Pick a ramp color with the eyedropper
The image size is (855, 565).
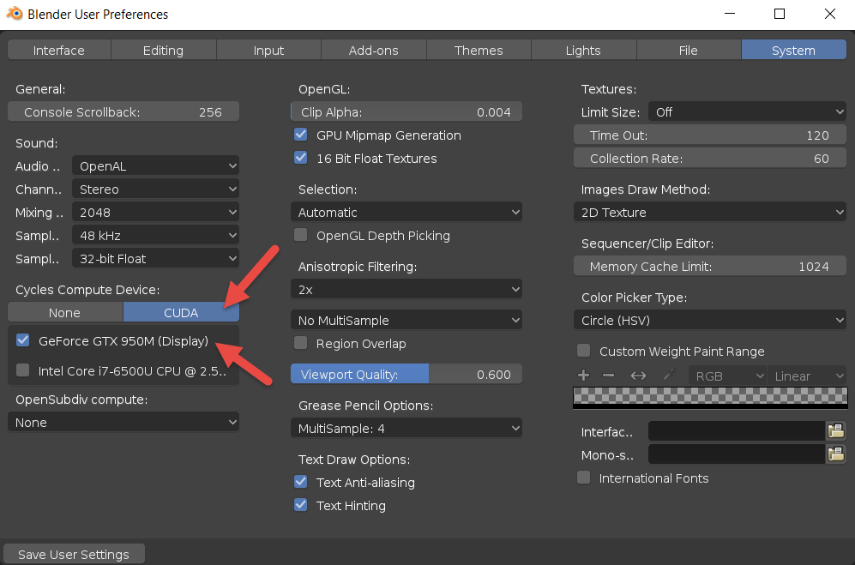pyautogui.click(x=668, y=375)
